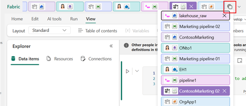Select the Connections tab in Explorer
The image size is (246, 106).
pyautogui.click(x=96, y=59)
